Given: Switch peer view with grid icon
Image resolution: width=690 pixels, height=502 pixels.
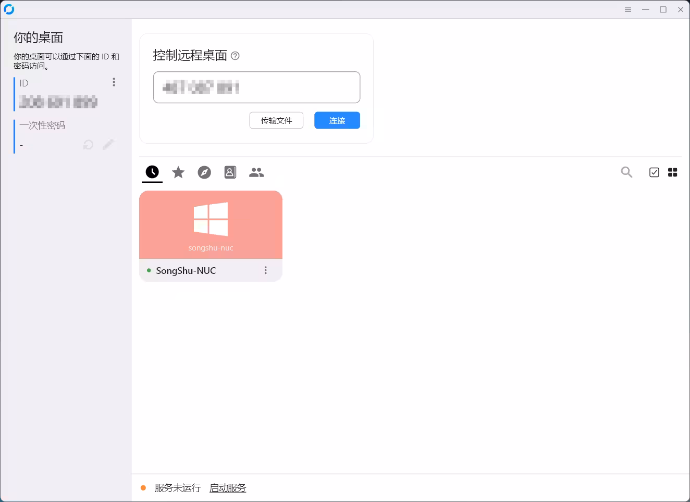Looking at the screenshot, I should click(x=673, y=172).
